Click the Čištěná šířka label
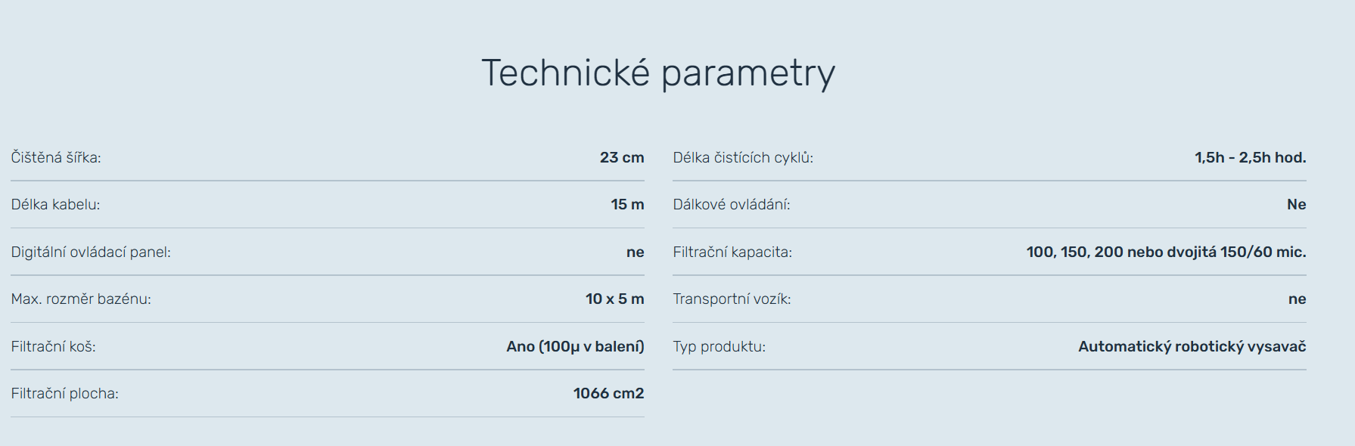Image resolution: width=1355 pixels, height=446 pixels. (56, 157)
